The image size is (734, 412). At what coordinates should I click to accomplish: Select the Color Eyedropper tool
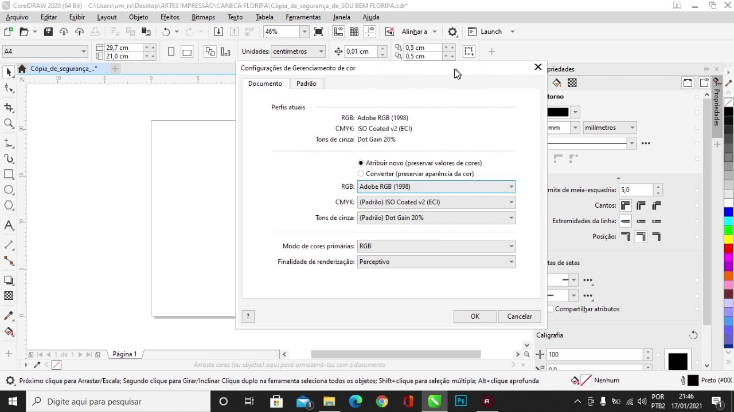(x=9, y=316)
